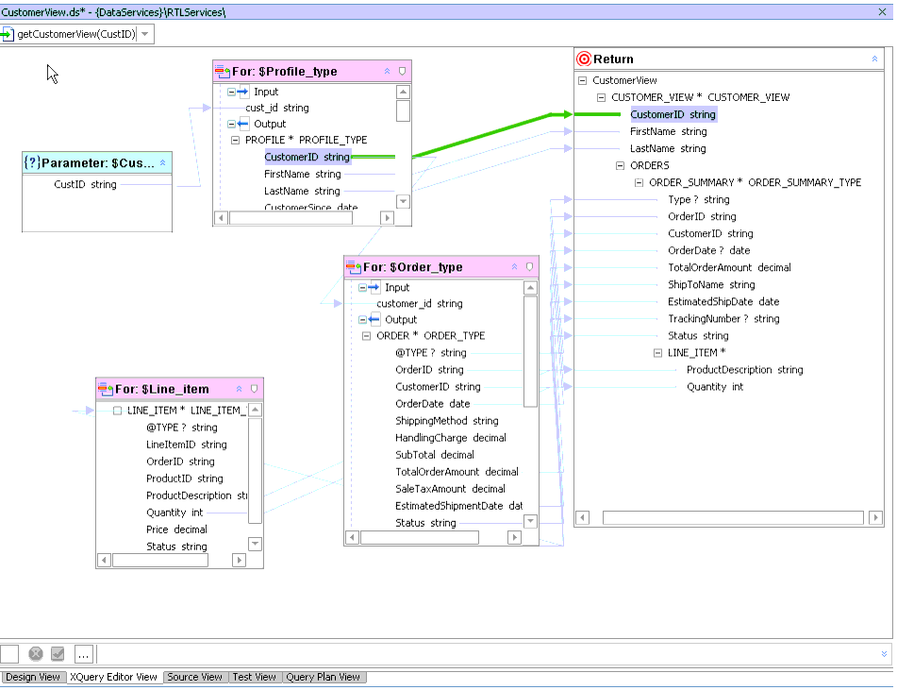Screen dimensions: 897x690
Task: Select CustID string parameter
Action: (x=85, y=184)
